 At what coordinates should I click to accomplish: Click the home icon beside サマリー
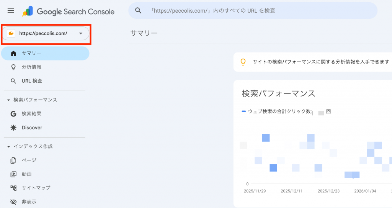click(x=14, y=53)
